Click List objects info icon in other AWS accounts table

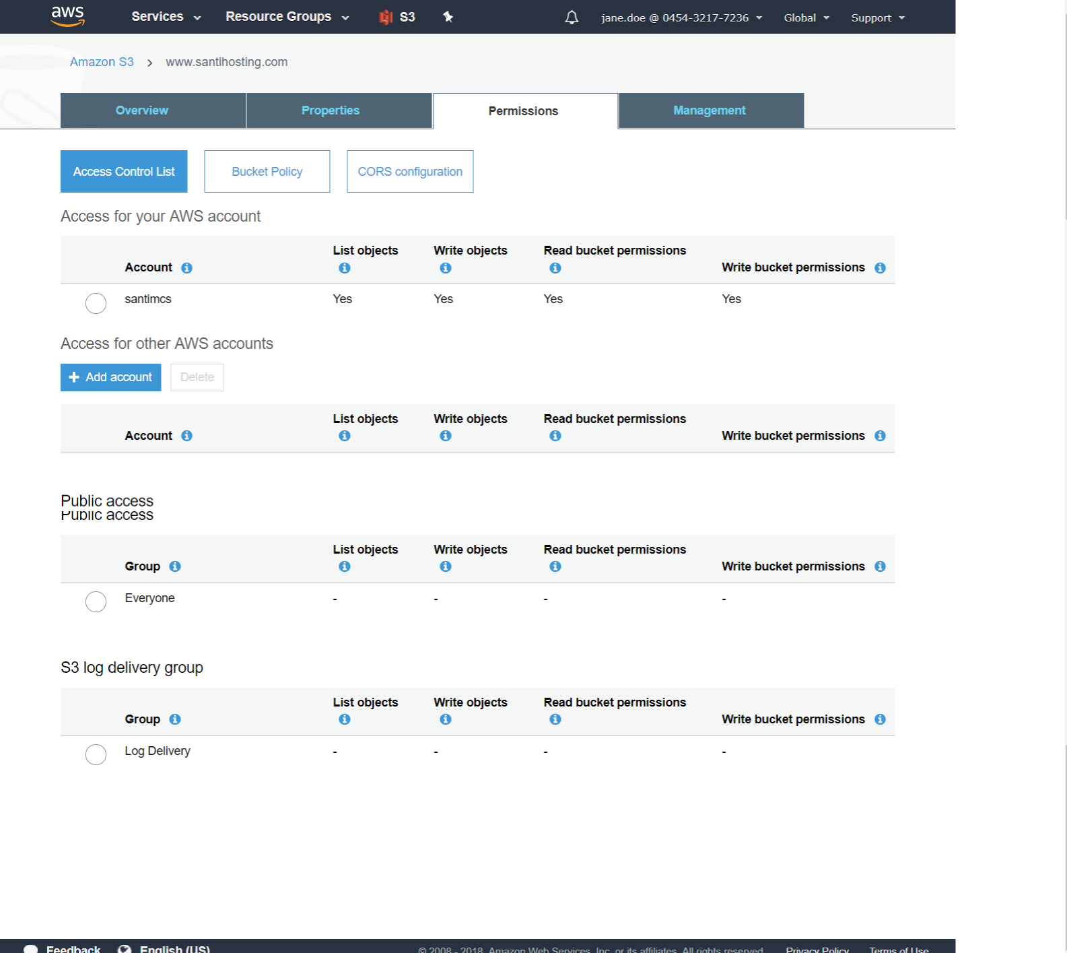[345, 436]
